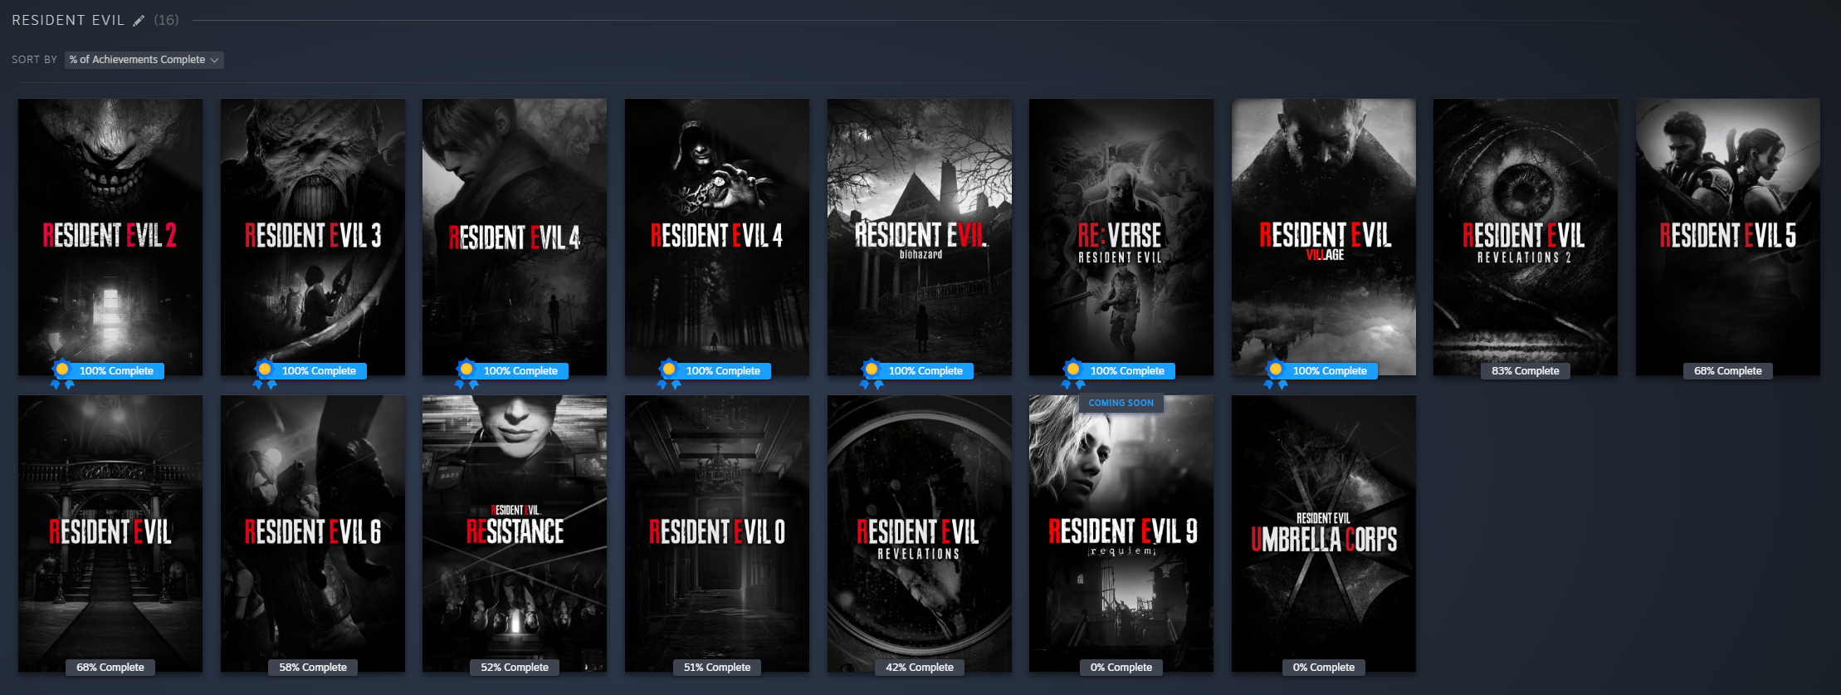1841x695 pixels.
Task: Click '0% Complete' badge on Resident Evil 9
Action: tap(1121, 668)
